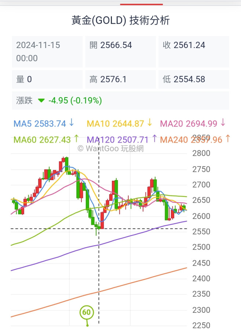Click the pink down arrow after MA20
Screen dimensions: 241x330
[223, 123]
